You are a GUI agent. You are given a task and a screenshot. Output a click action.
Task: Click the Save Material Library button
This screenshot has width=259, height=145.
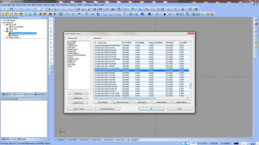[x=108, y=109]
